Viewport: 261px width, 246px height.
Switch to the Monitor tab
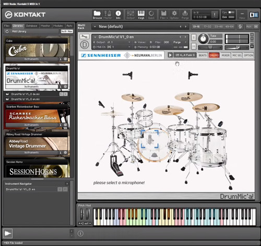point(45,26)
